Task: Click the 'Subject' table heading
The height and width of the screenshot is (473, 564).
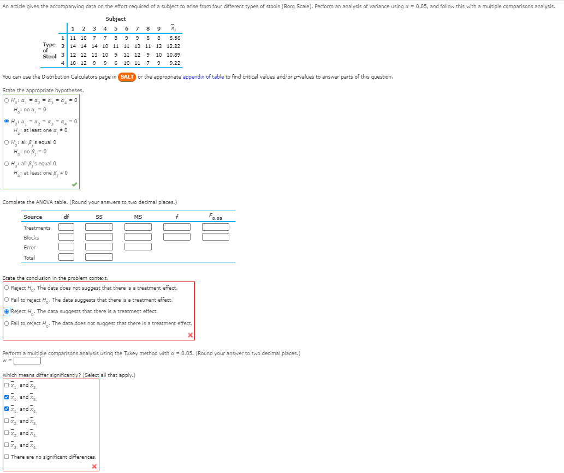Action: [x=115, y=19]
